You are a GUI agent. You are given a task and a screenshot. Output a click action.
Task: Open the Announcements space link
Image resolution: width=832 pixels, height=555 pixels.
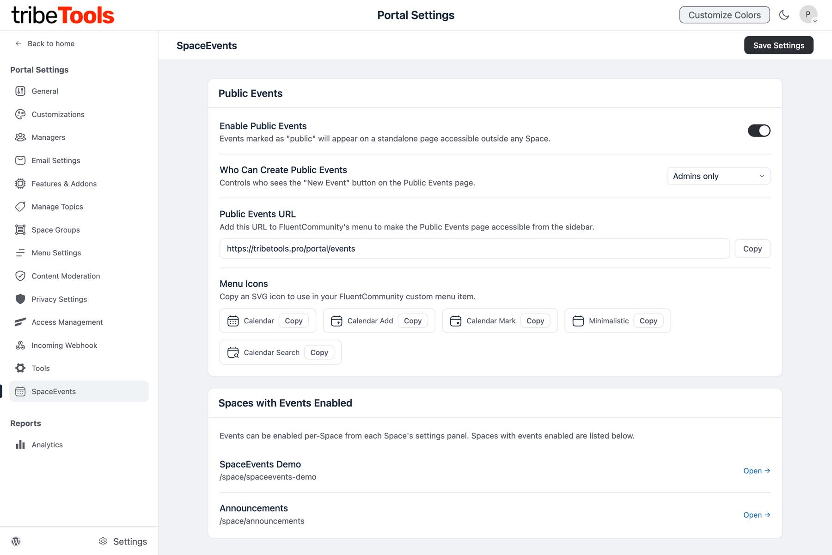pyautogui.click(x=756, y=515)
